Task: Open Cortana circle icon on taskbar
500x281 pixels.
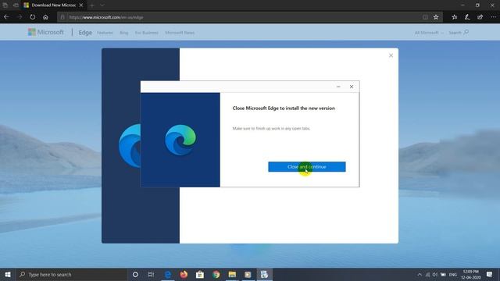Action: (135, 274)
